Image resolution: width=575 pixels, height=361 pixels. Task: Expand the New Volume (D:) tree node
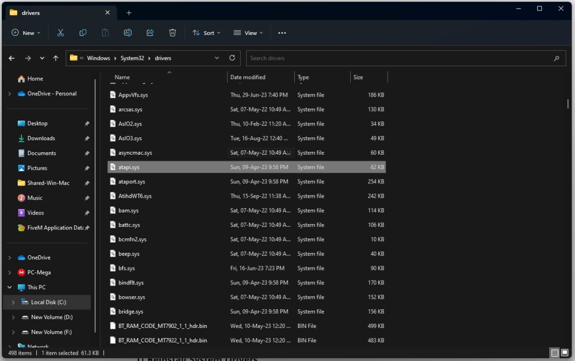13,317
